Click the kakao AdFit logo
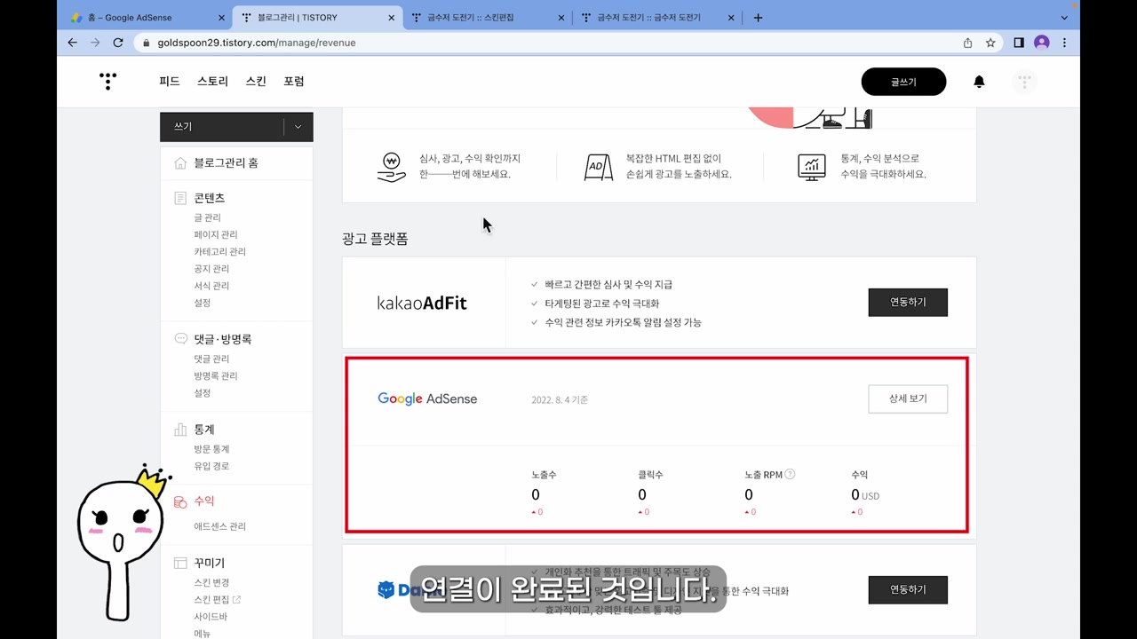The height and width of the screenshot is (639, 1137). coord(422,304)
